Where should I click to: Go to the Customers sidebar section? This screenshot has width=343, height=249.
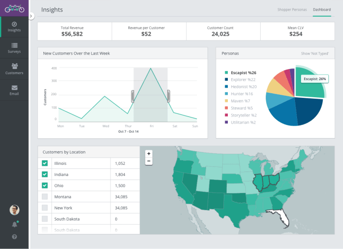[14, 69]
